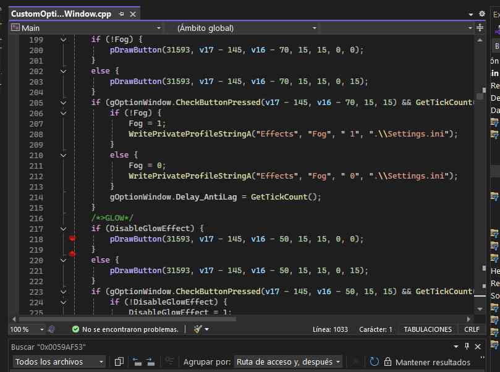Viewport: 500px width, 372px height.
Task: Pin the CustomOpti...Window.cpp tab
Action: pyautogui.click(x=121, y=14)
